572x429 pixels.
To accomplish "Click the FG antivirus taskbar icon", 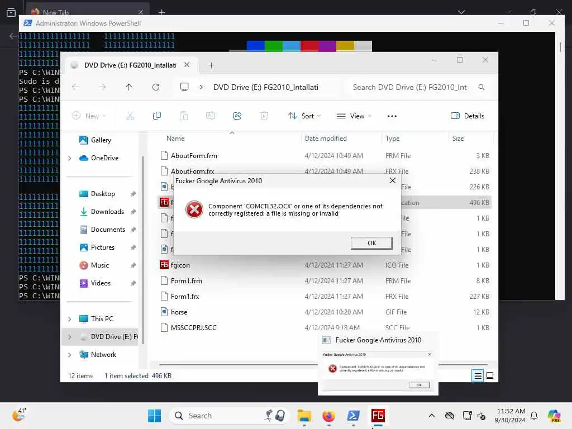I will coord(378,416).
